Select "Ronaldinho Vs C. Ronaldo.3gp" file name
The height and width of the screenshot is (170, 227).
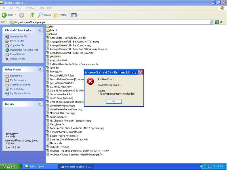[66, 132]
